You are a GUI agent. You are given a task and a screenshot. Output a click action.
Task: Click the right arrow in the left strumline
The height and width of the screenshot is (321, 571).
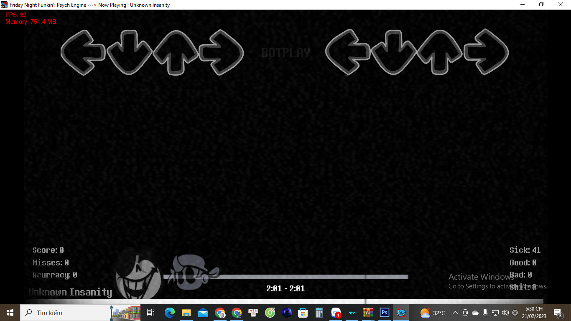point(221,53)
